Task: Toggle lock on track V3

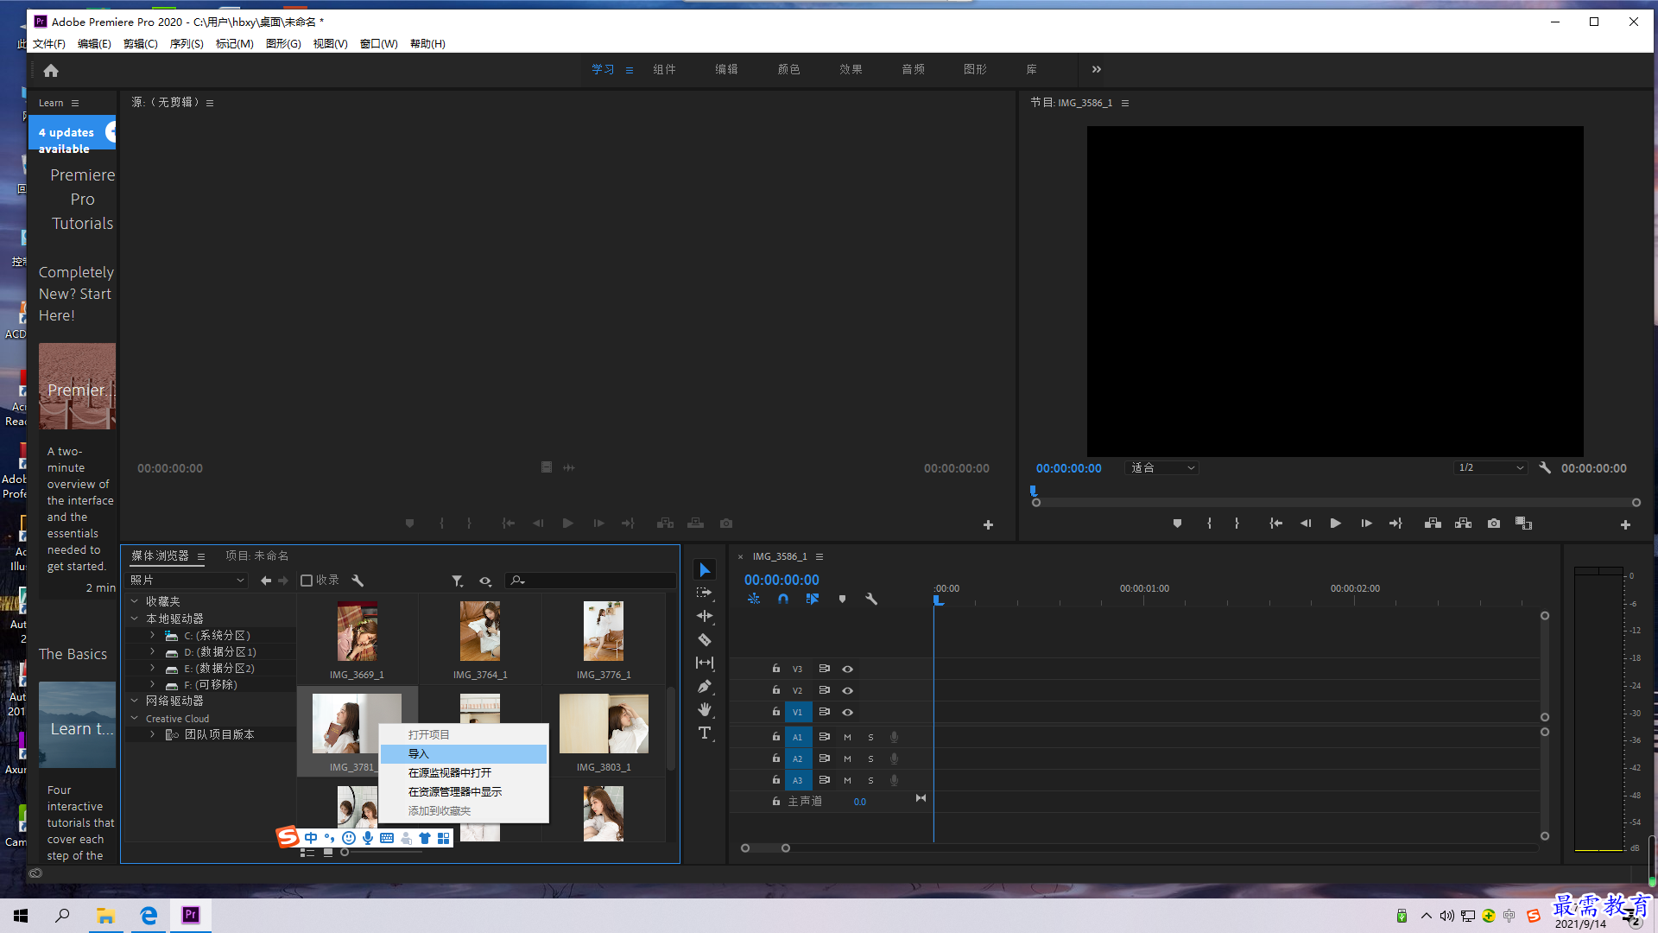Action: 775,669
